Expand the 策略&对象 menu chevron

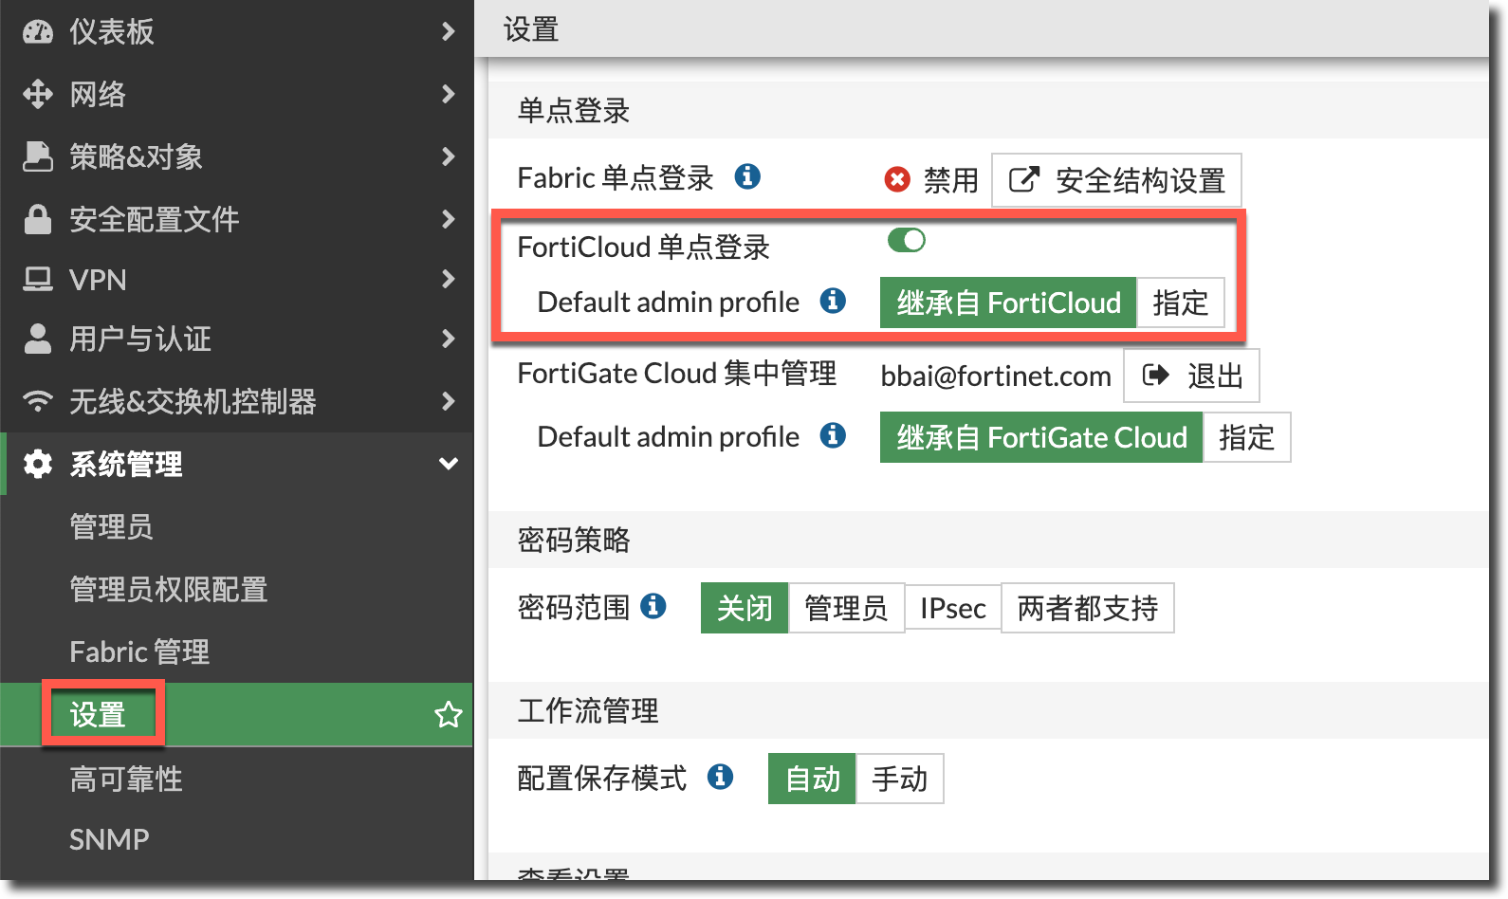pos(449,156)
